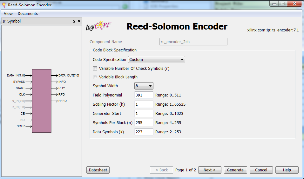
Task: Click the Range: 1..65535 text
Action: click(x=170, y=104)
